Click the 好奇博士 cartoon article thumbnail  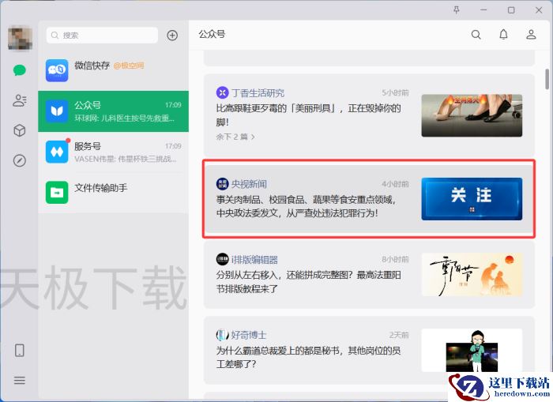point(472,350)
